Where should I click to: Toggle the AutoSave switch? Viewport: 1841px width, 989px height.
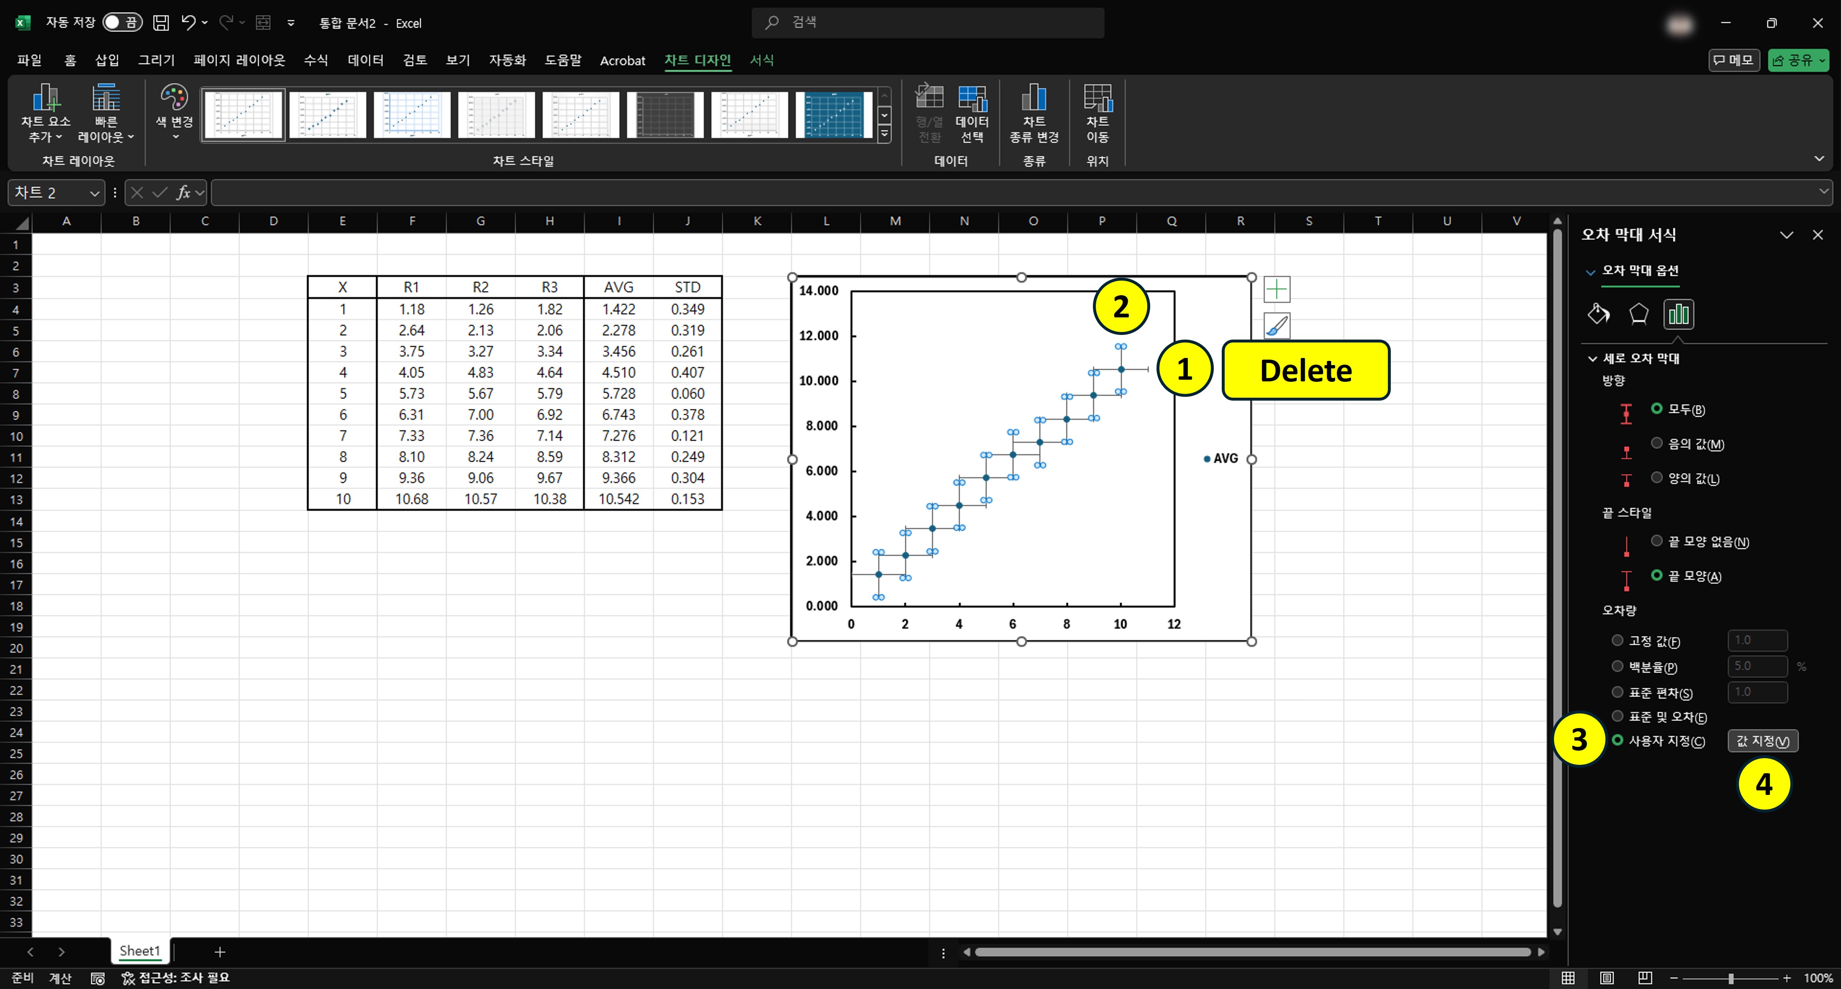121,23
